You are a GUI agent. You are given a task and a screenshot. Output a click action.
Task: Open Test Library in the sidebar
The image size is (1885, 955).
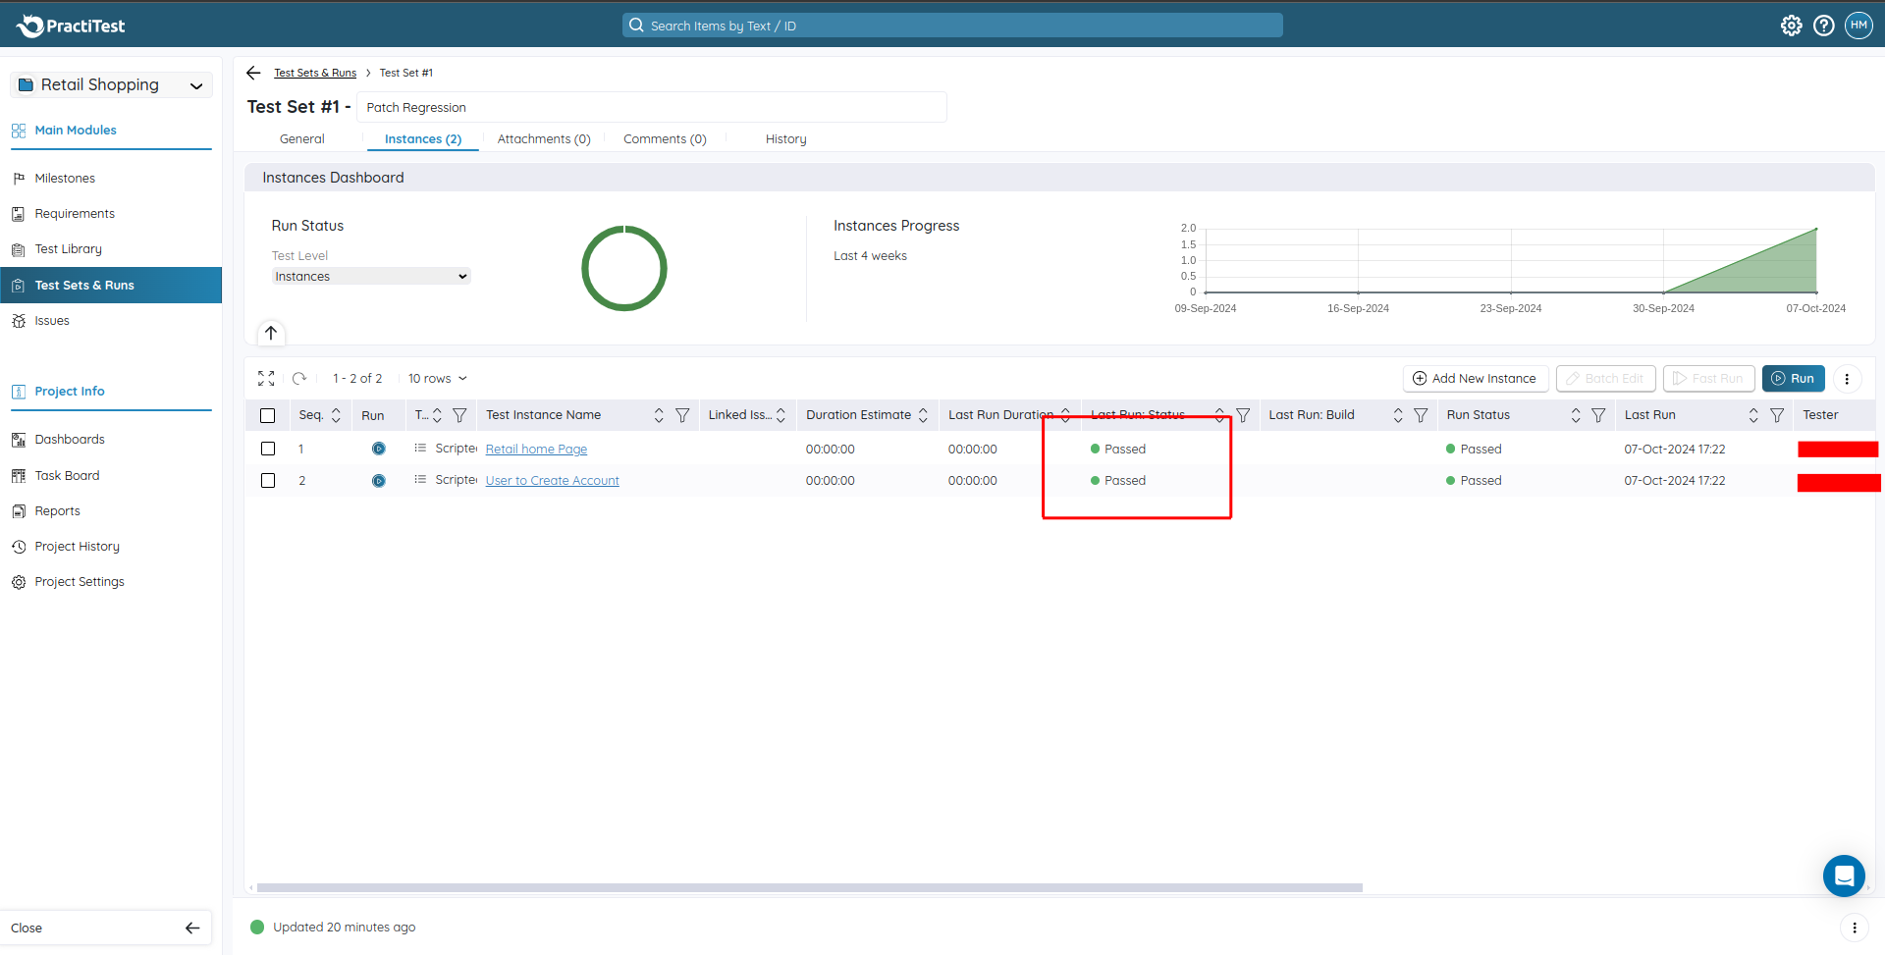click(68, 249)
